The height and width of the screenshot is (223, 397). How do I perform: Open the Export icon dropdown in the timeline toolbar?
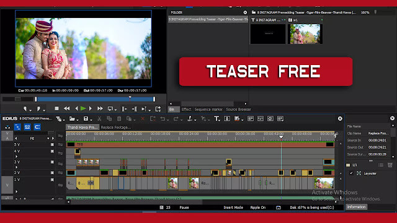coord(243,120)
